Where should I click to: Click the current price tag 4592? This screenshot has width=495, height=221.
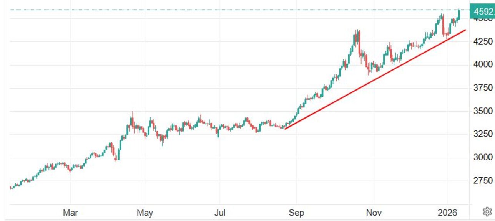[x=482, y=12]
